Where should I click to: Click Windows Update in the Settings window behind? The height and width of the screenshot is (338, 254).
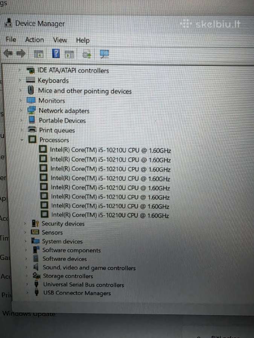[29, 314]
